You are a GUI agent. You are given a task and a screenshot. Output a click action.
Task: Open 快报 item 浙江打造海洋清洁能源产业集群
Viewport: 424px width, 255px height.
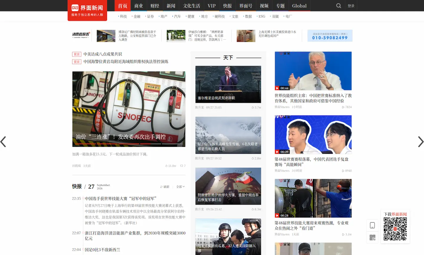point(135,236)
